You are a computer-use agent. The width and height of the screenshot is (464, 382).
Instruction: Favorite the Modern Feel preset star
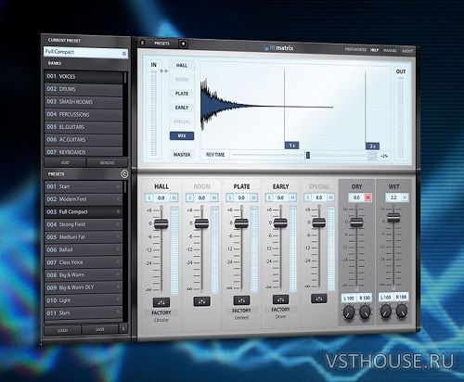tap(118, 199)
